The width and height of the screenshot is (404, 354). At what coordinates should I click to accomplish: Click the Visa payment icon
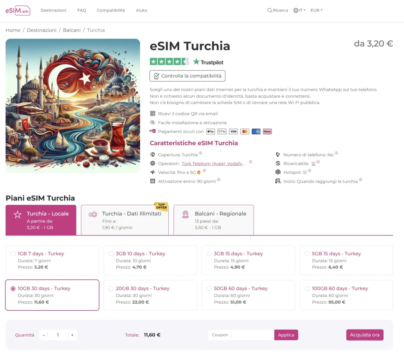tap(233, 132)
